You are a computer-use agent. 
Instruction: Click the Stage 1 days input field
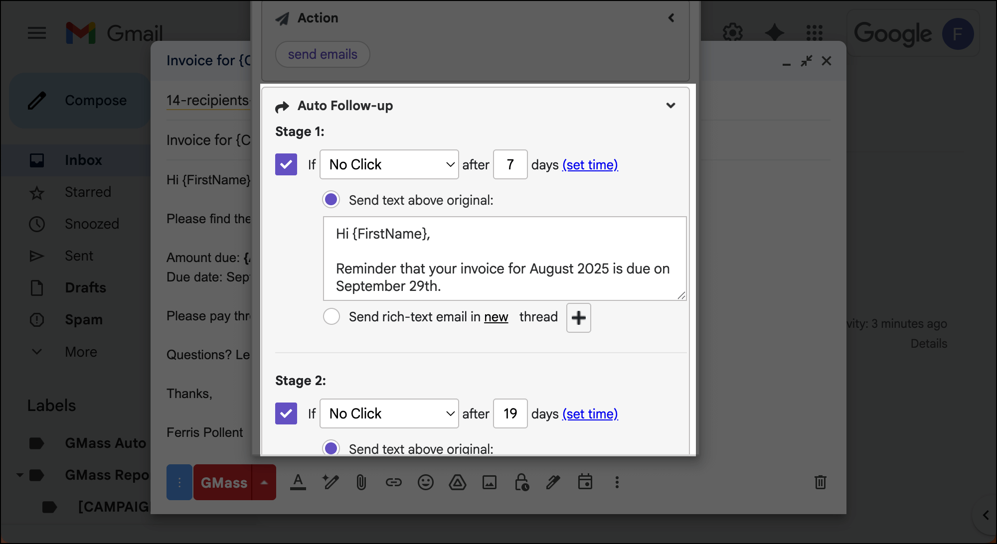[x=510, y=164]
